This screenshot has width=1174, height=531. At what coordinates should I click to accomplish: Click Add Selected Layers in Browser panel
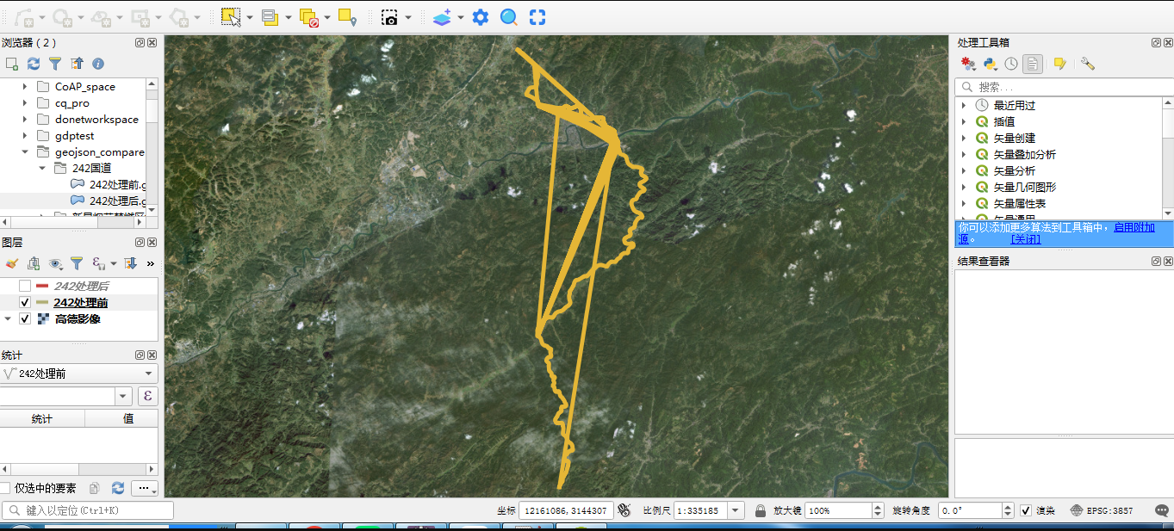click(x=12, y=64)
